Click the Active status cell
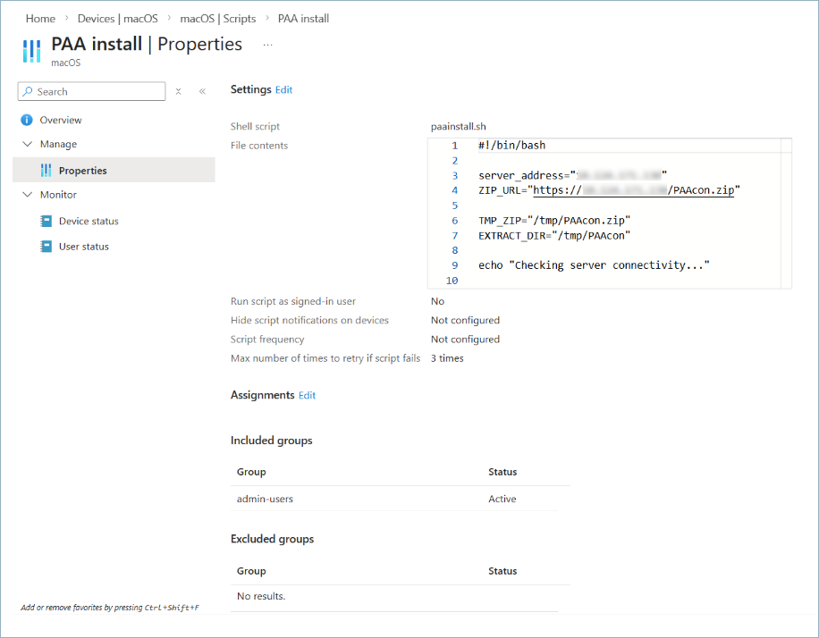The height and width of the screenshot is (638, 819). (502, 499)
